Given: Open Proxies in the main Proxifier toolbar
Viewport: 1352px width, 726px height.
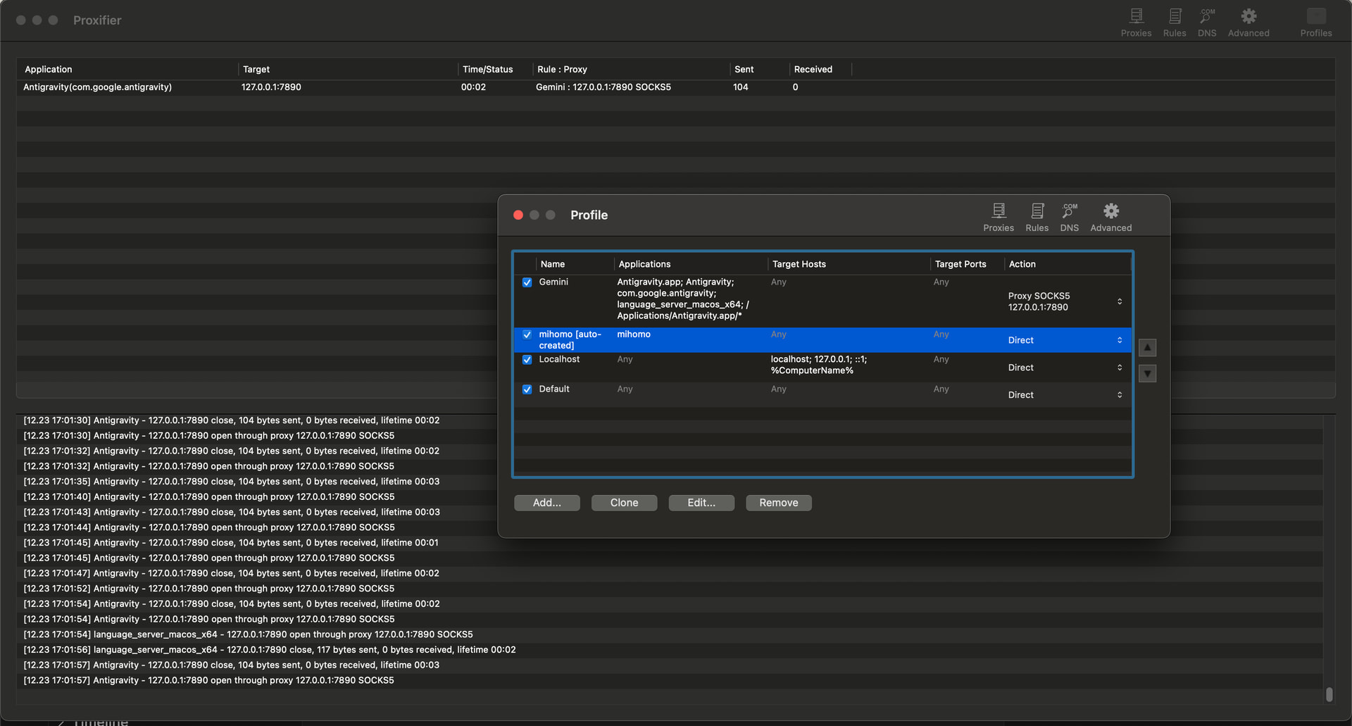Looking at the screenshot, I should point(1136,23).
